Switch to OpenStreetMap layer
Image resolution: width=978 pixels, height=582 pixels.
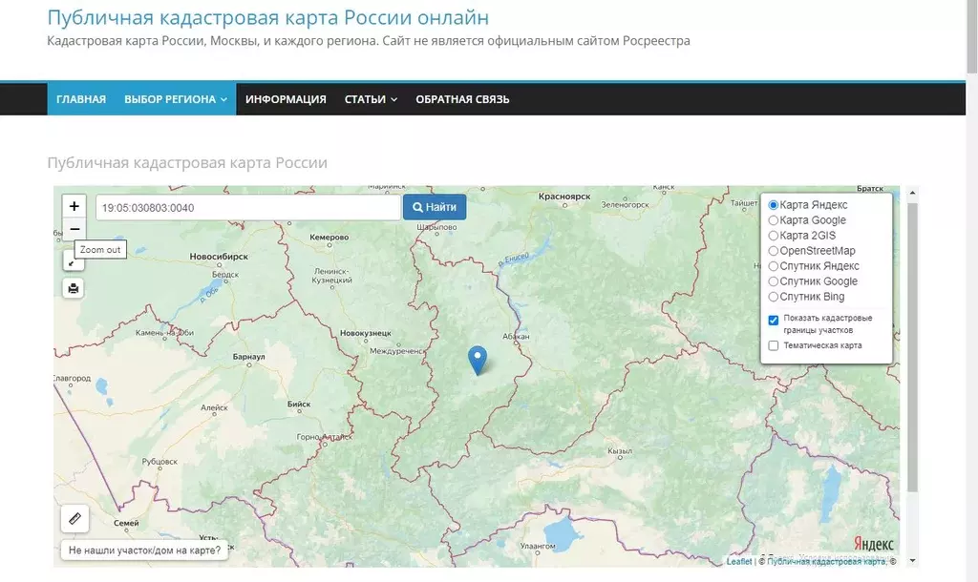774,251
